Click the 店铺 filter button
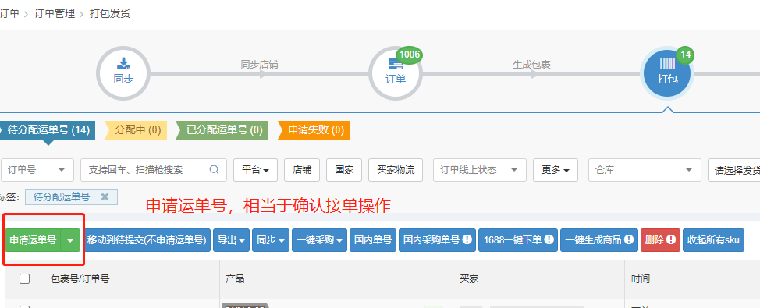 click(302, 170)
